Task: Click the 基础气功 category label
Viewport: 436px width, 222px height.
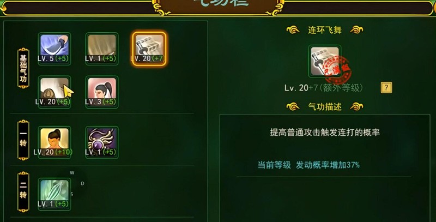Action: pyautogui.click(x=23, y=68)
